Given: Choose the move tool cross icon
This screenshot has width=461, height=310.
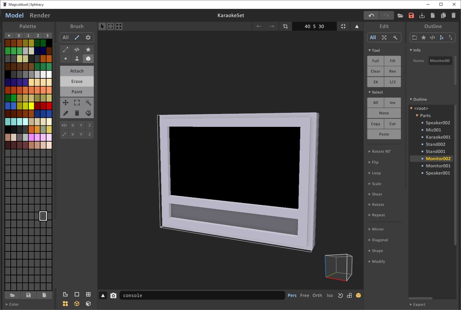Looking at the screenshot, I should (66, 103).
